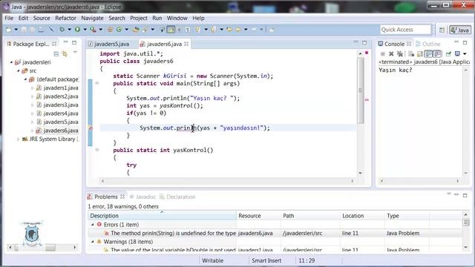Collapse the Errors (1 item) group
The image size is (475, 267).
(x=93, y=225)
